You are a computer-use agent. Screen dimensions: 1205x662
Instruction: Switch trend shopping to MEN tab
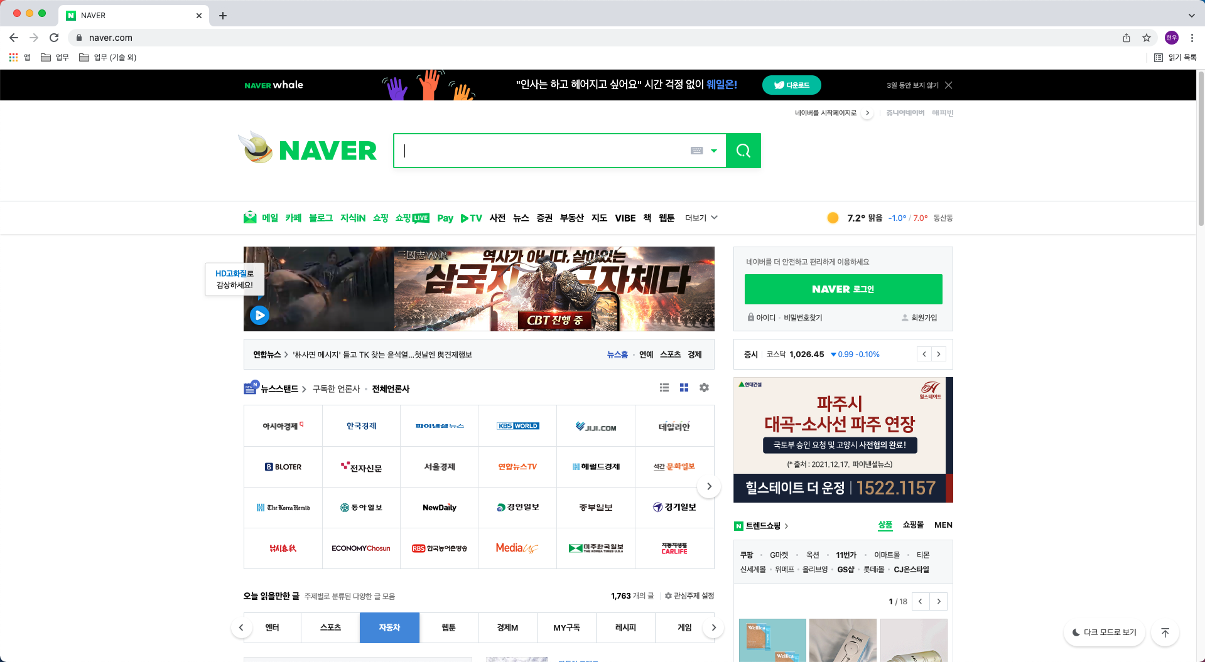coord(943,525)
